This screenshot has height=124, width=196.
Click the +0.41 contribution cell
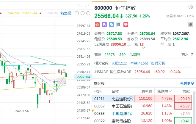[183, 121]
